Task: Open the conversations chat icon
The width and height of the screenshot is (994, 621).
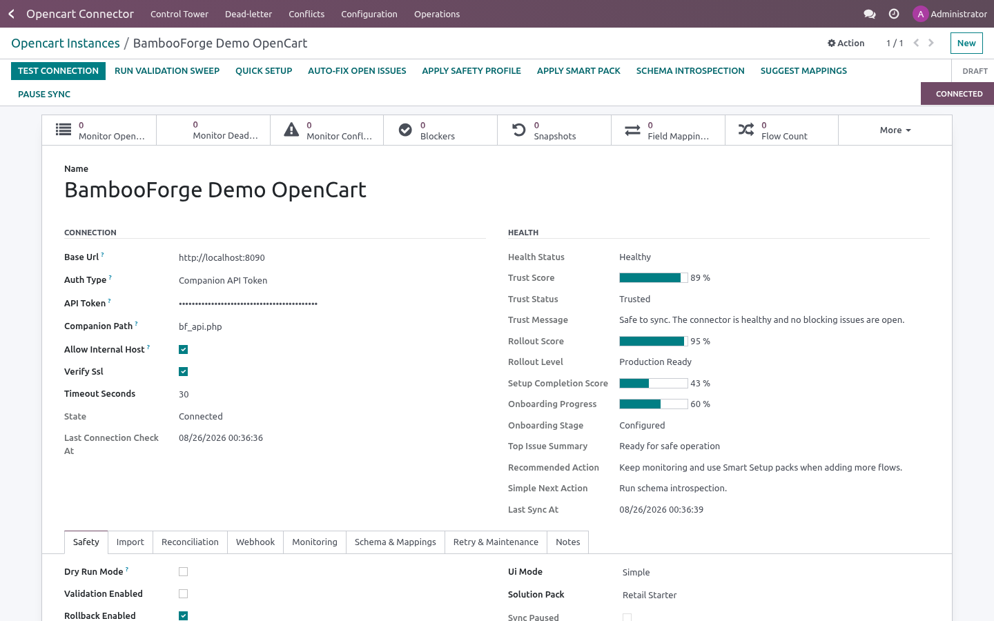Action: [x=870, y=14]
